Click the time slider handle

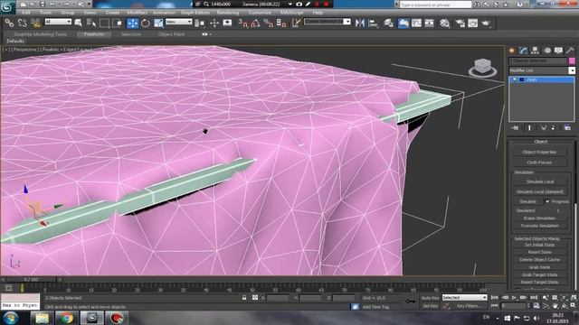[x=32, y=280]
